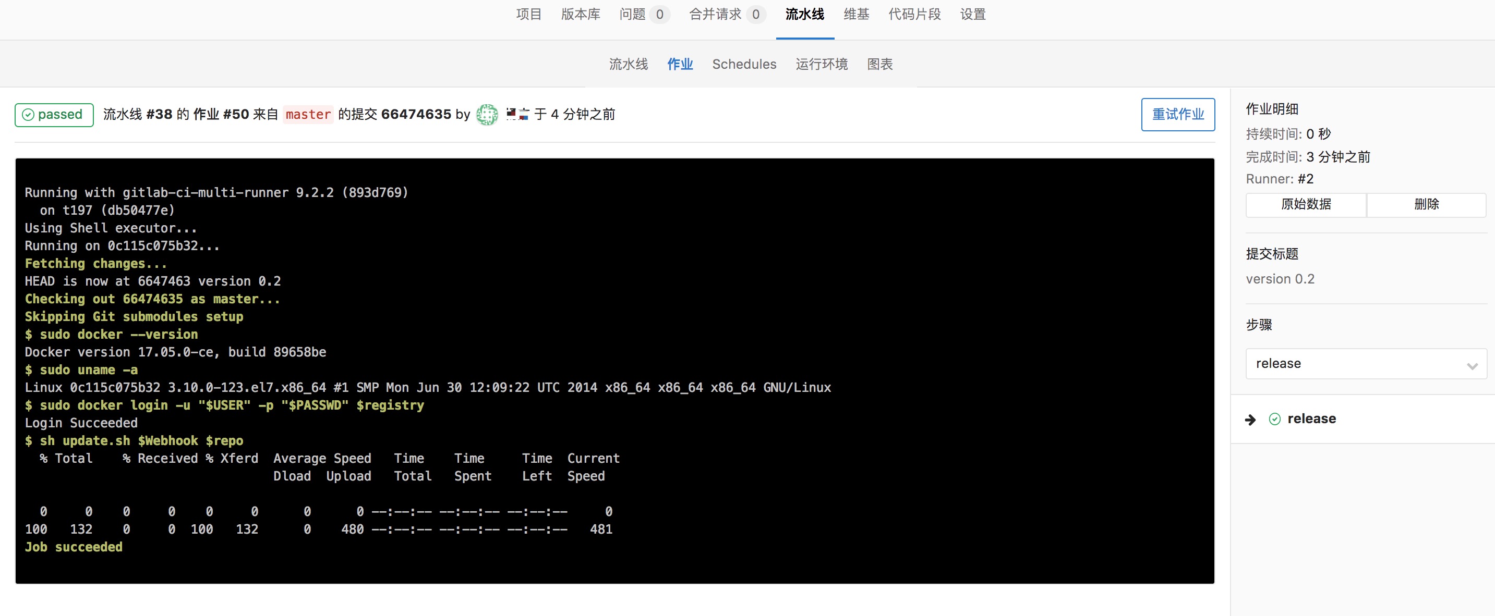Click the committer's avatar icon

coord(486,114)
